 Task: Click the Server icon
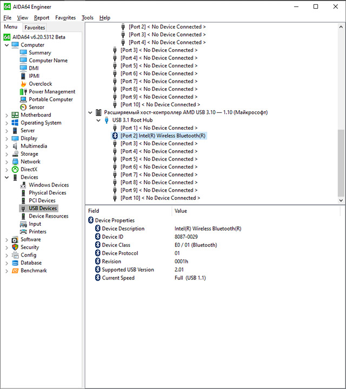pyautogui.click(x=15, y=131)
